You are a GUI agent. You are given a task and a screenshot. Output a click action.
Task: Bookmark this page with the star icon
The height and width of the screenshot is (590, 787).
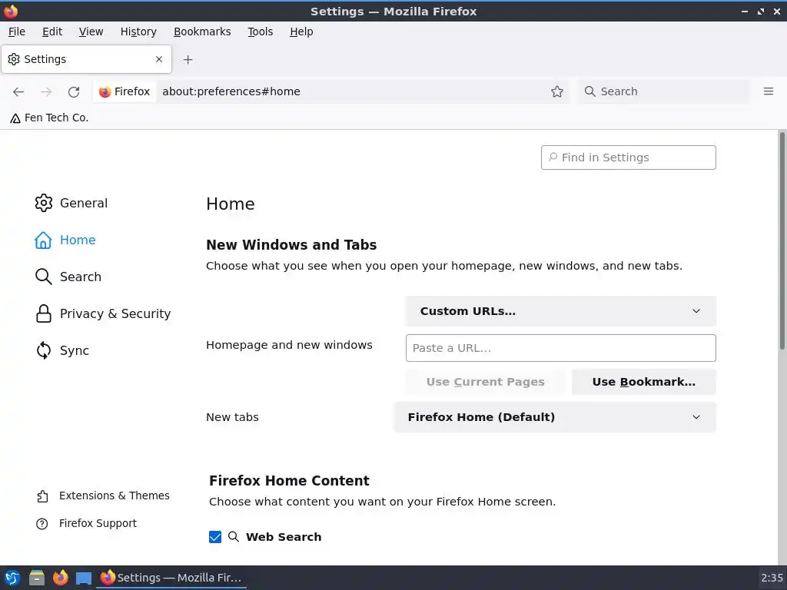[556, 92]
